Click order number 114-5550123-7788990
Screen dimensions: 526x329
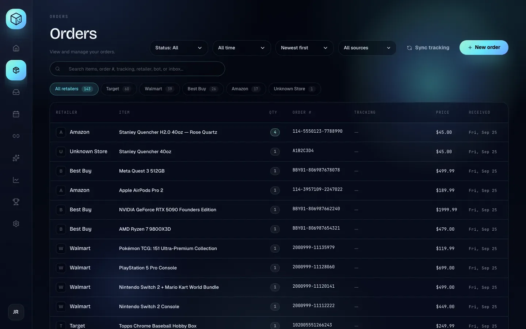click(317, 131)
